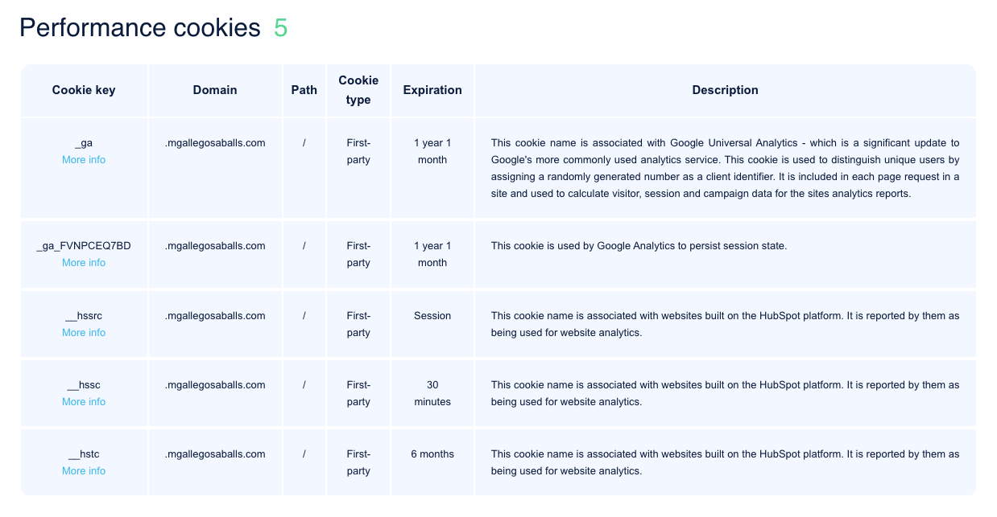Click the Performance cookies heading
997x517 pixels.
(x=140, y=28)
